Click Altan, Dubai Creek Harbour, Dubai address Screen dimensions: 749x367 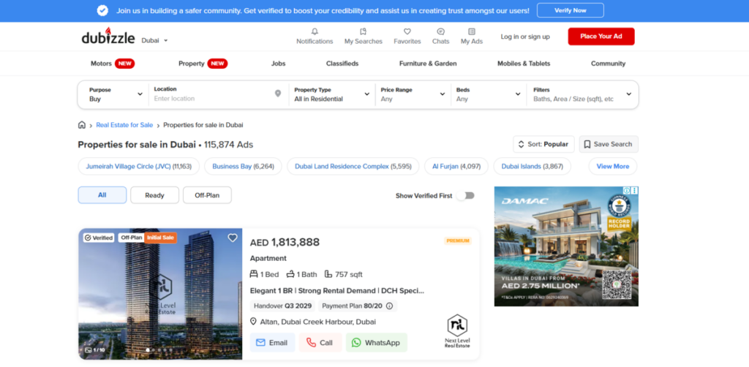point(317,322)
